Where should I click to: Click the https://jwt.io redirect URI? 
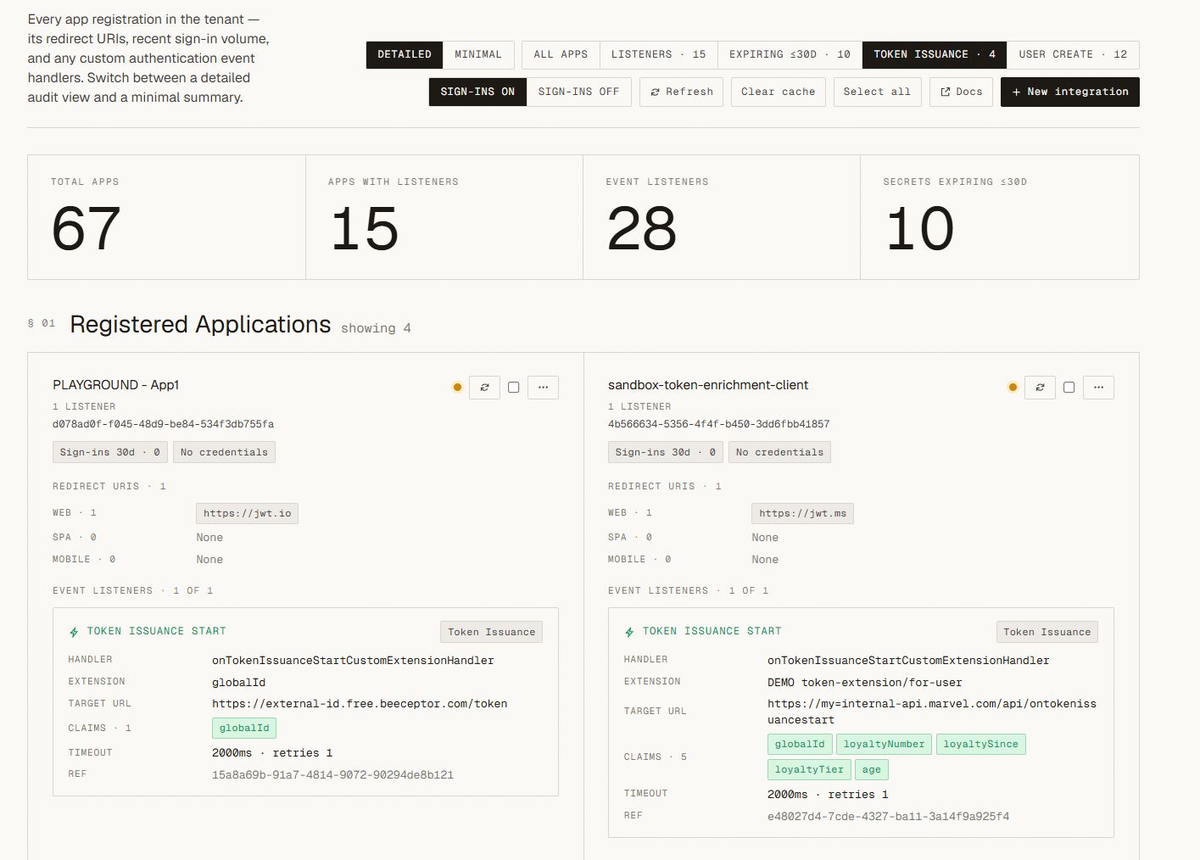(x=248, y=513)
